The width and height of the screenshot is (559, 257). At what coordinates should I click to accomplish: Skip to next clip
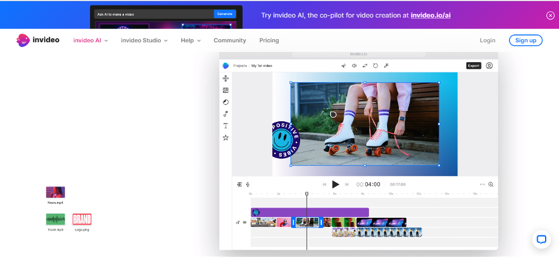click(x=347, y=185)
